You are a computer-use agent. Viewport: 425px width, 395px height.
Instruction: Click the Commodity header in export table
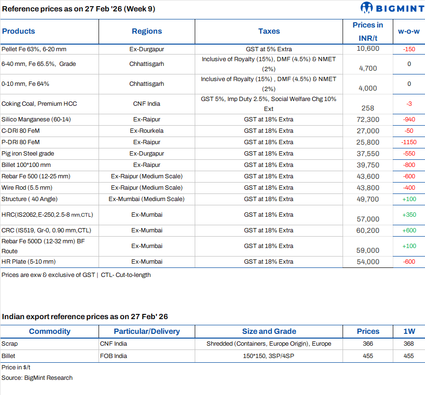coord(49,331)
